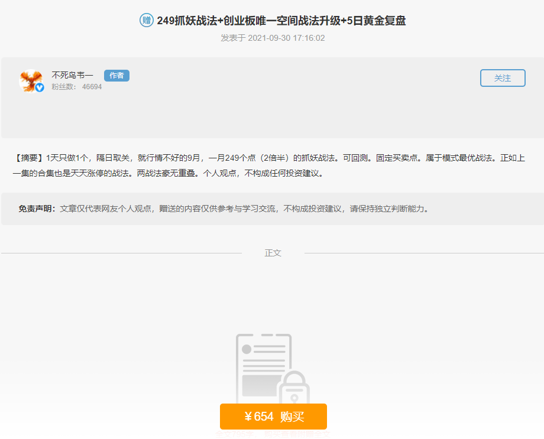This screenshot has height=439, width=544.
Task: Click the padlock on the locked content graphic
Action: (x=290, y=390)
